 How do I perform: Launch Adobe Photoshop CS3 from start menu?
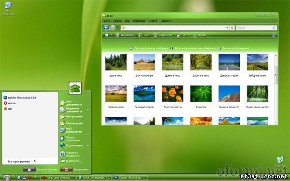click(20, 97)
